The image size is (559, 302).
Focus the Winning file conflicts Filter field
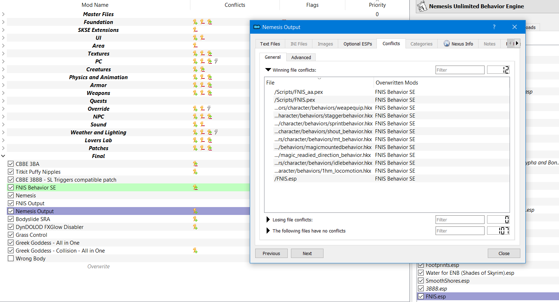460,70
